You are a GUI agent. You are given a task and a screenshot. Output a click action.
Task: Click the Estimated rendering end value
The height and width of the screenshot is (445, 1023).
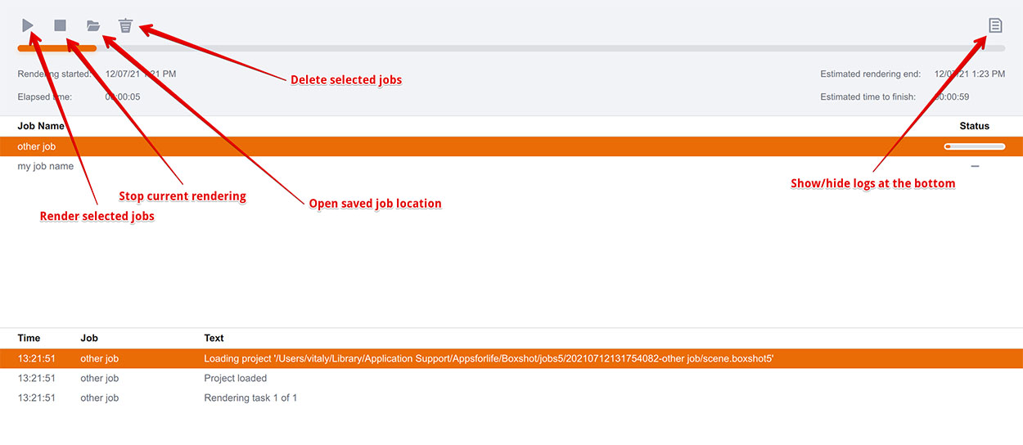[x=970, y=74]
